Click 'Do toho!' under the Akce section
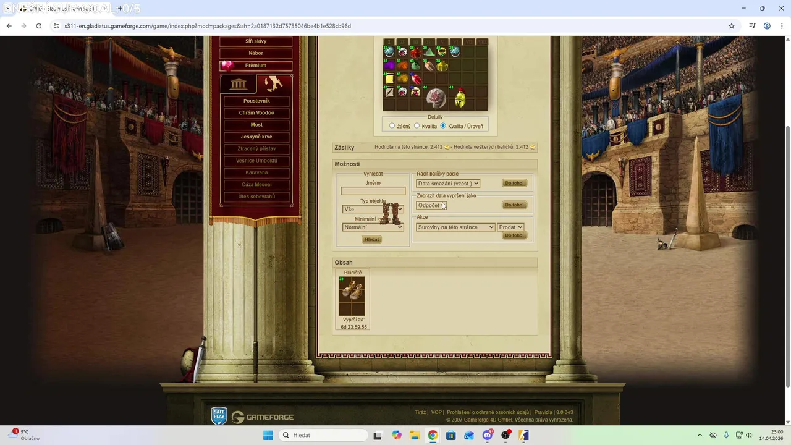The image size is (791, 445). coord(514,235)
